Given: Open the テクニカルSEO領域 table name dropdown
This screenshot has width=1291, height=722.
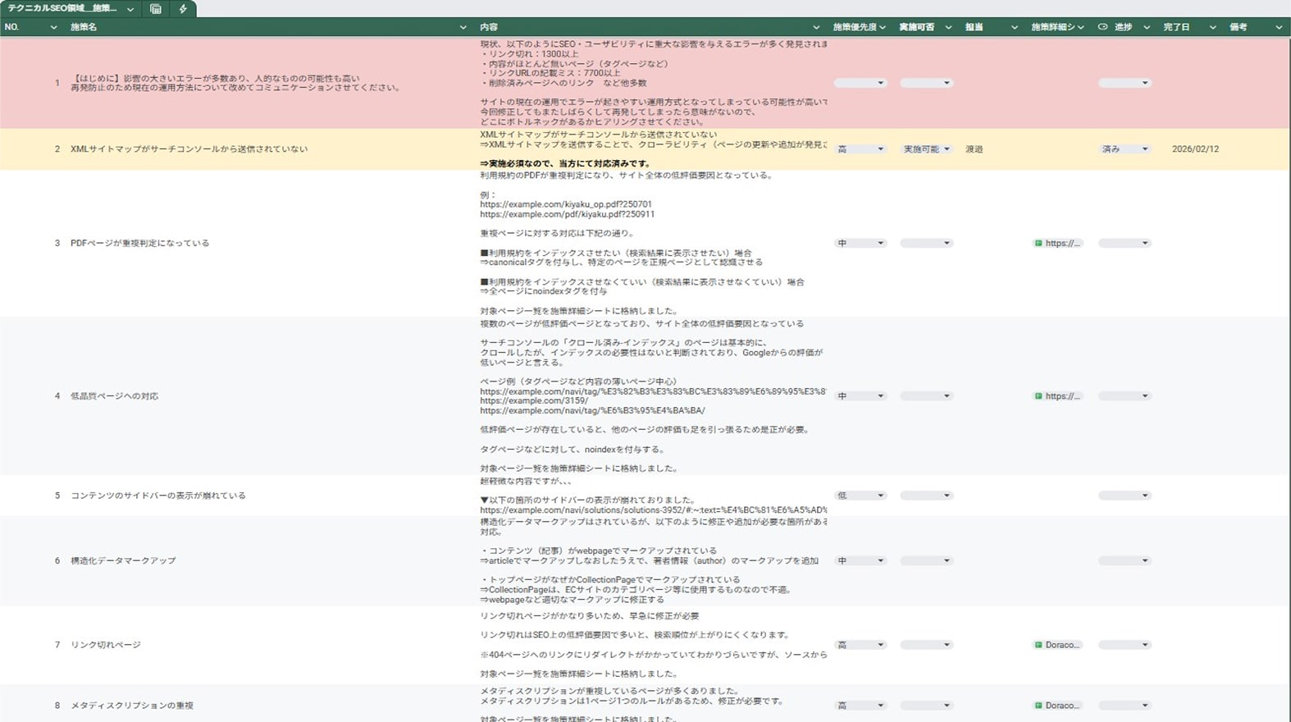Looking at the screenshot, I should click(x=130, y=9).
